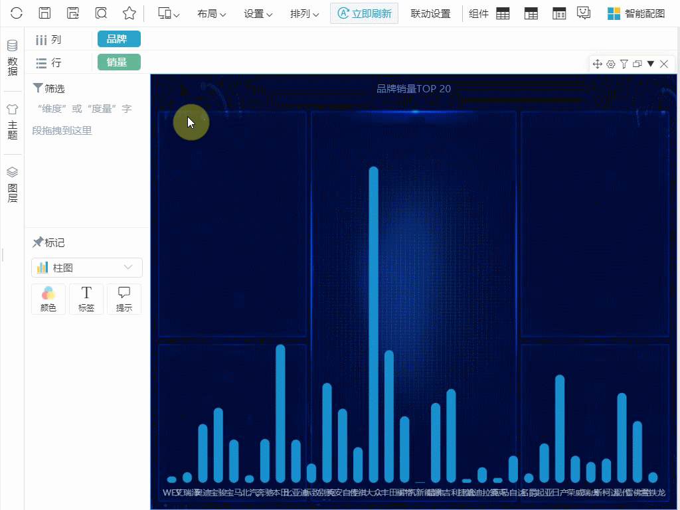Viewport: 680px width, 510px height.
Task: Open the 排列 arrange menu
Action: pos(304,14)
